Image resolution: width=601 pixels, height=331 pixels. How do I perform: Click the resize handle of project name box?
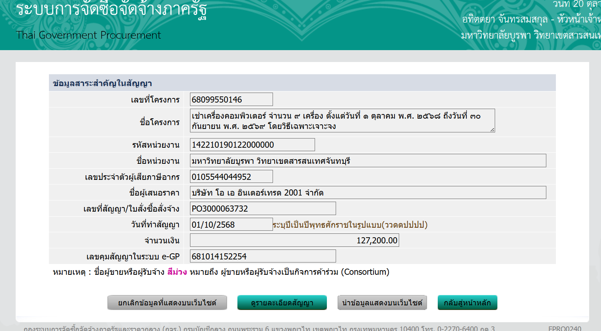[x=492, y=130]
